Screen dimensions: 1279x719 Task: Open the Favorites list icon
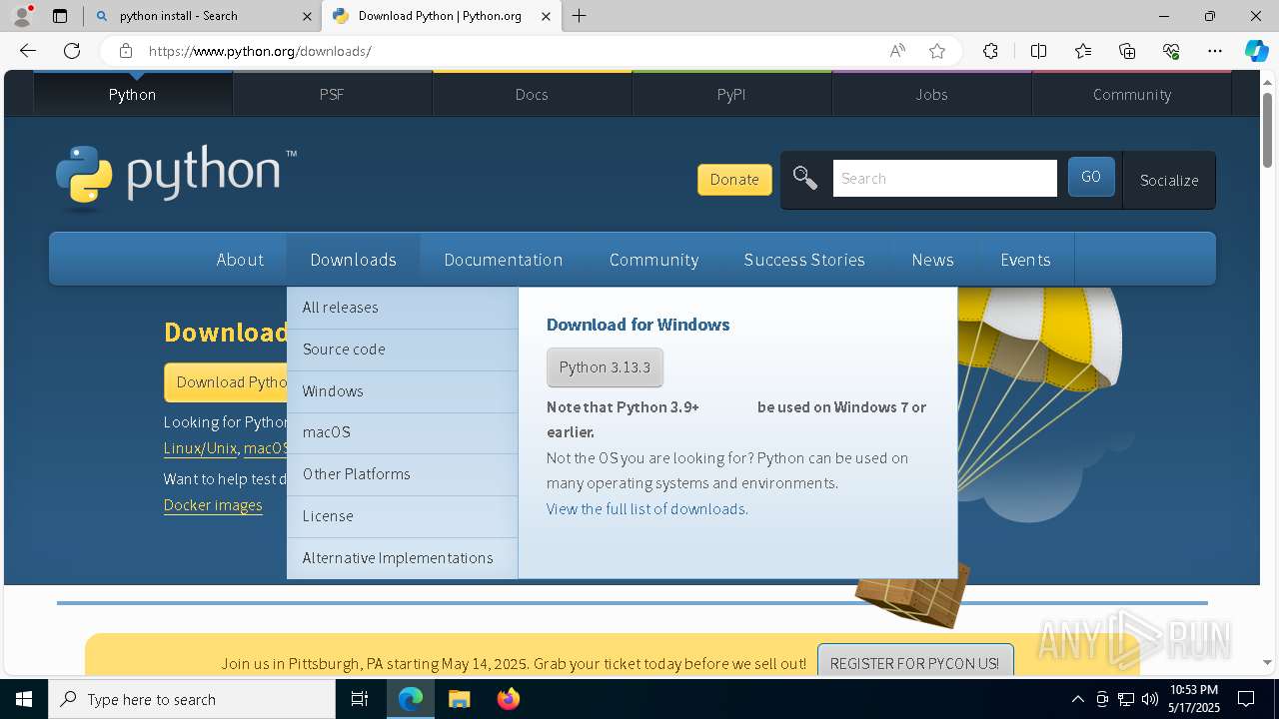point(1083,51)
